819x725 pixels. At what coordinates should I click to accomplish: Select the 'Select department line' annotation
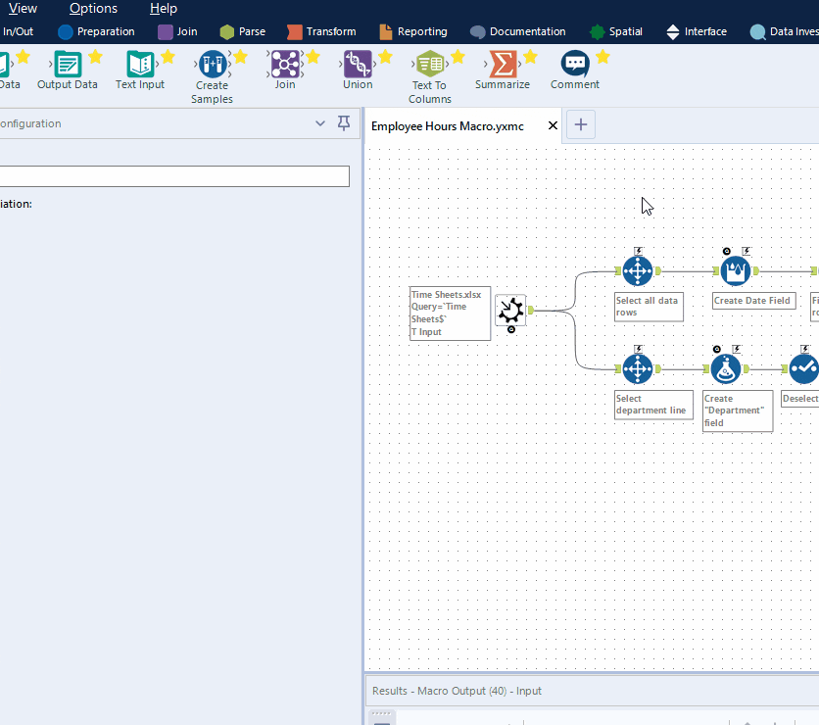pos(654,405)
